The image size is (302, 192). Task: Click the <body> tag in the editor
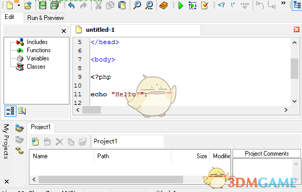click(x=103, y=59)
